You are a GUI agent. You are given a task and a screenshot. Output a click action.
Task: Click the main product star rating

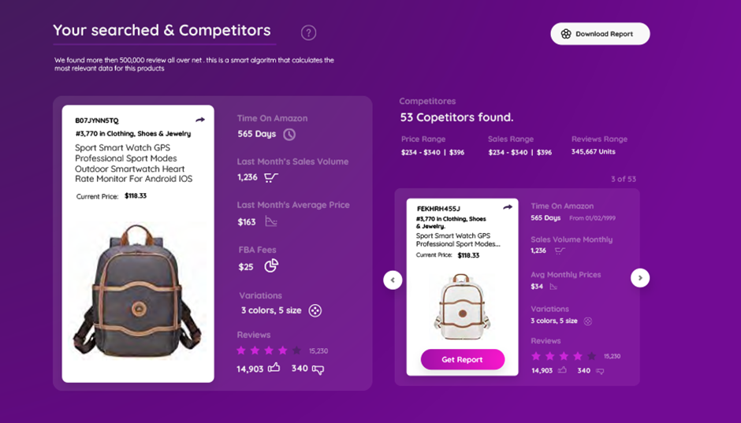coord(269,351)
